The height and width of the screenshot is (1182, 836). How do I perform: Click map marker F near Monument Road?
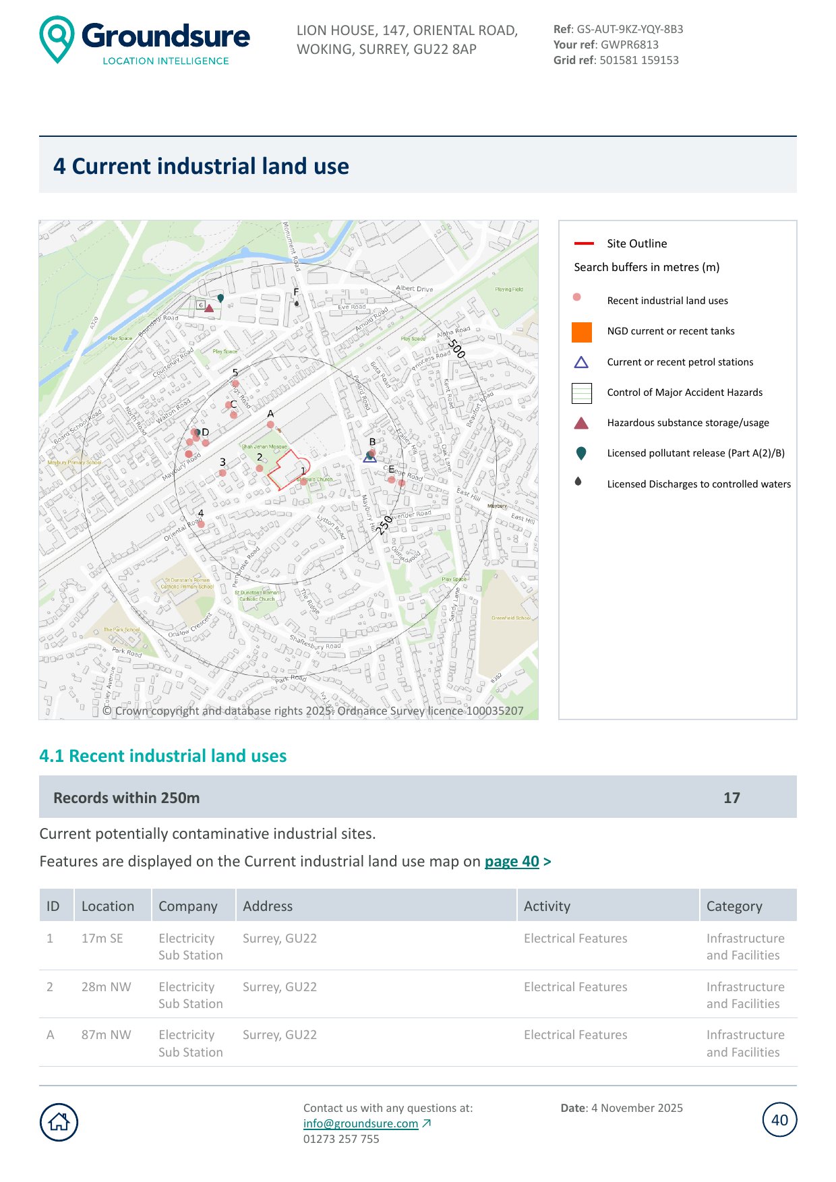(297, 303)
